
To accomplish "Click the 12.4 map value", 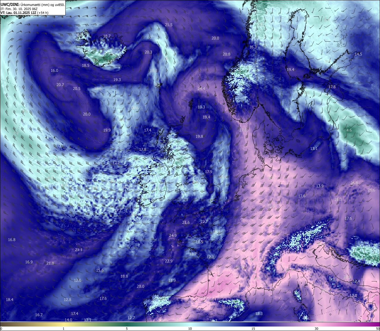I will click(x=356, y=281).
